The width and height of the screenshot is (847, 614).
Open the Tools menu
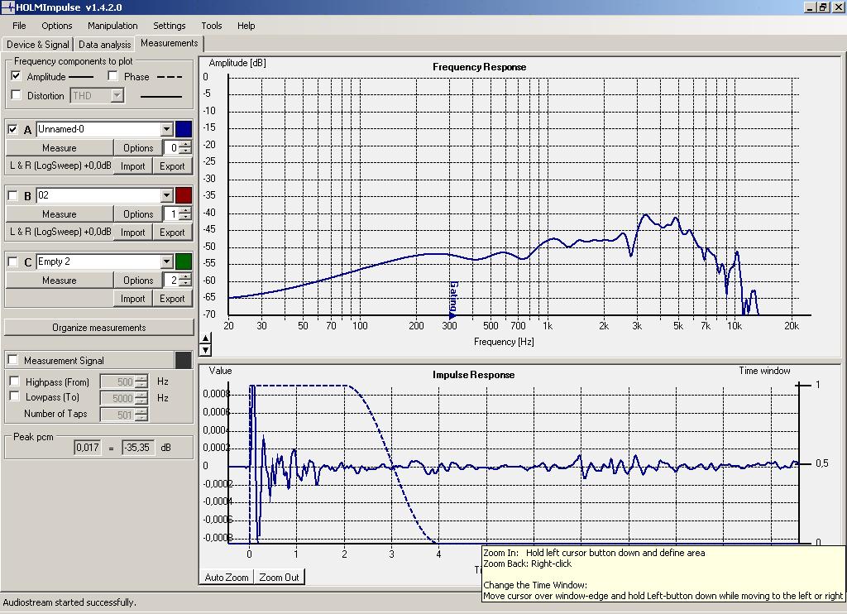[211, 26]
